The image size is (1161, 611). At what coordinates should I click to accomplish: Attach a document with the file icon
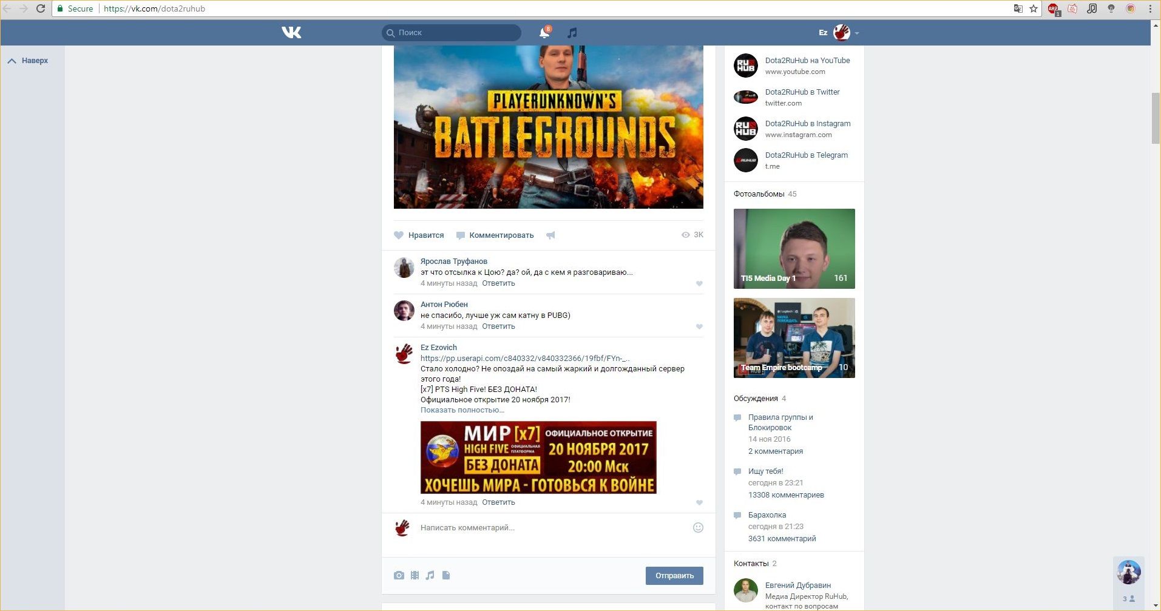[446, 575]
